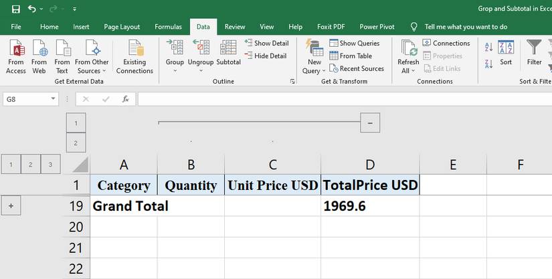This screenshot has height=279, width=552.
Task: Import data From Web
Action: pos(39,57)
